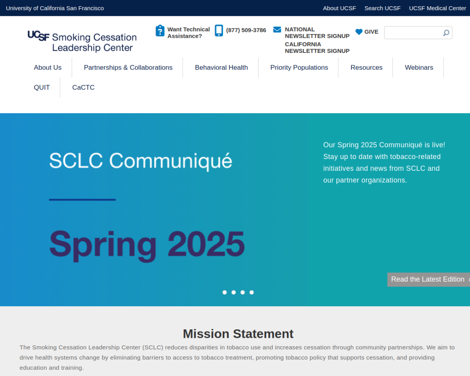Click Read the Latest Edition button
This screenshot has width=470, height=376.
click(429, 279)
